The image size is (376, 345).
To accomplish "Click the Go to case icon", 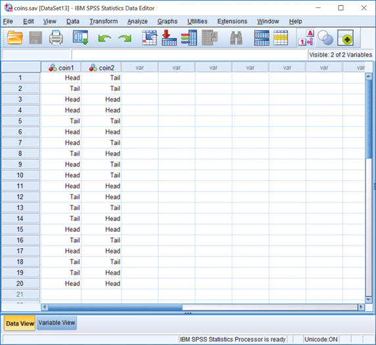I will pos(150,38).
